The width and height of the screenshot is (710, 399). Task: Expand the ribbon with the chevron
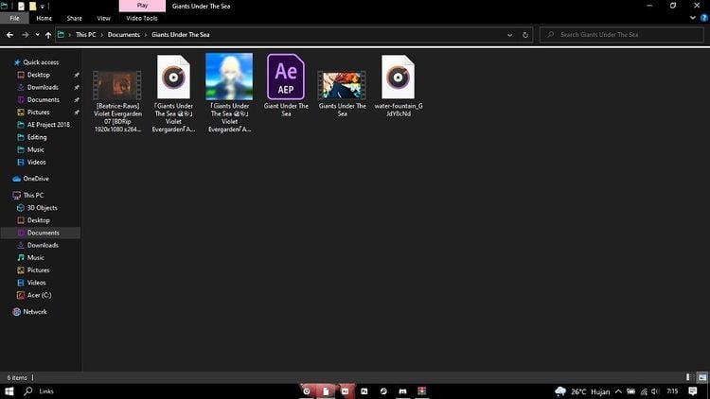pos(692,18)
